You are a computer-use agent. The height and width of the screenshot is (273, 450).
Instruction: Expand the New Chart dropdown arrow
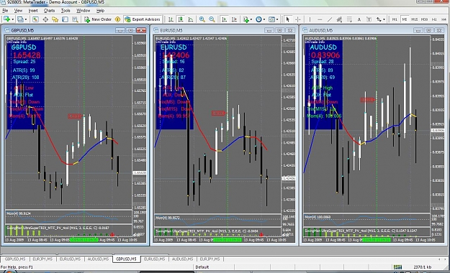[x=13, y=19]
